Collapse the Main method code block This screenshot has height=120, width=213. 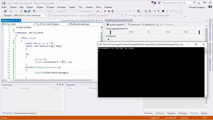click(x=15, y=46)
